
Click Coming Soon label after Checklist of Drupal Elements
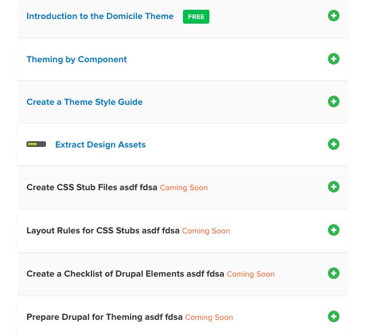[x=250, y=274]
